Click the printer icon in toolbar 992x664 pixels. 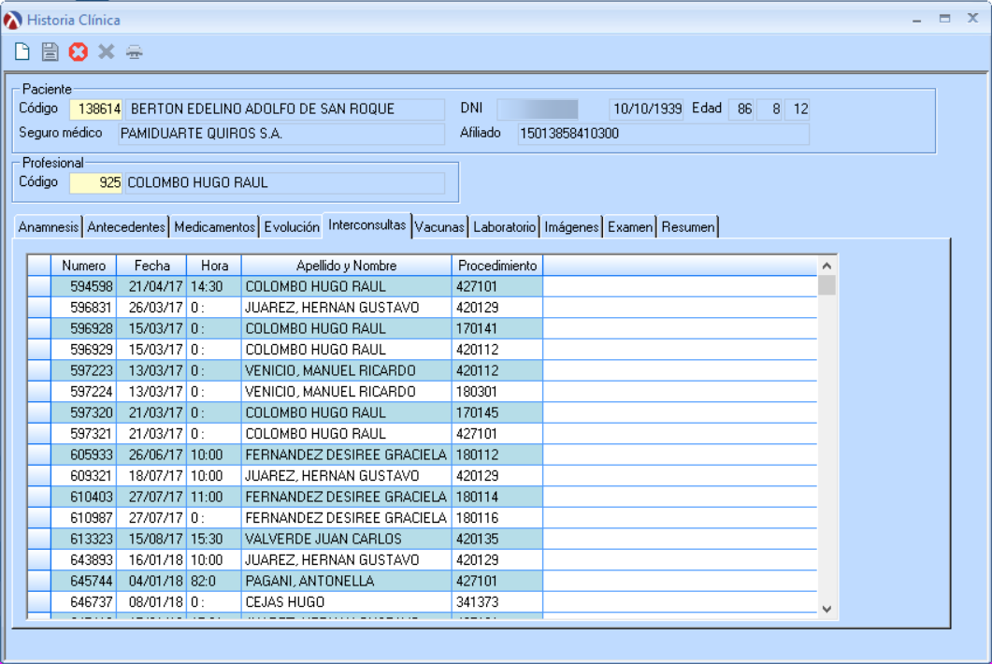(x=134, y=52)
